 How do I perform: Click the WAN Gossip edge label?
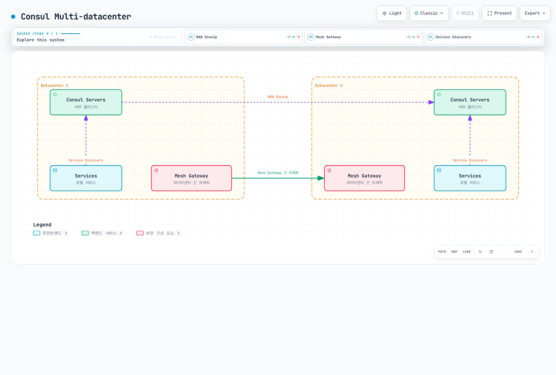(x=278, y=97)
